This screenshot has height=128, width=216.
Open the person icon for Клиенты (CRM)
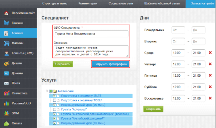(6, 53)
